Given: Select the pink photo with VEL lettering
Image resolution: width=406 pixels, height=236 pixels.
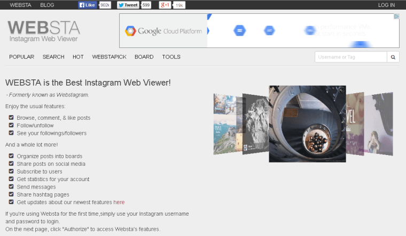Looking at the screenshot, I should (x=355, y=124).
